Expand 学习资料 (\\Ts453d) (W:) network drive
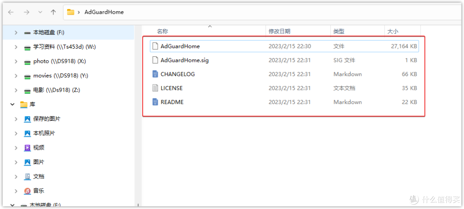The image size is (464, 209). coord(16,47)
